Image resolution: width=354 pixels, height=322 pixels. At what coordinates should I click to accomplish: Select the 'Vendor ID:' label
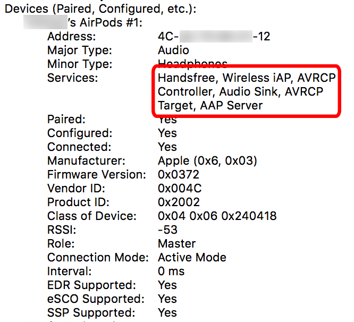coord(77,188)
